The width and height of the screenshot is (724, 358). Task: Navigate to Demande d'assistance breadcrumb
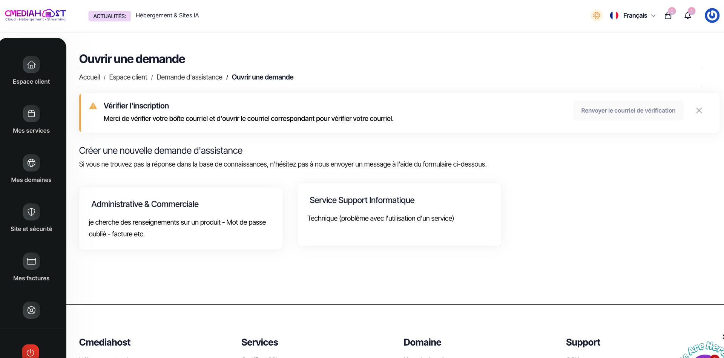click(189, 77)
